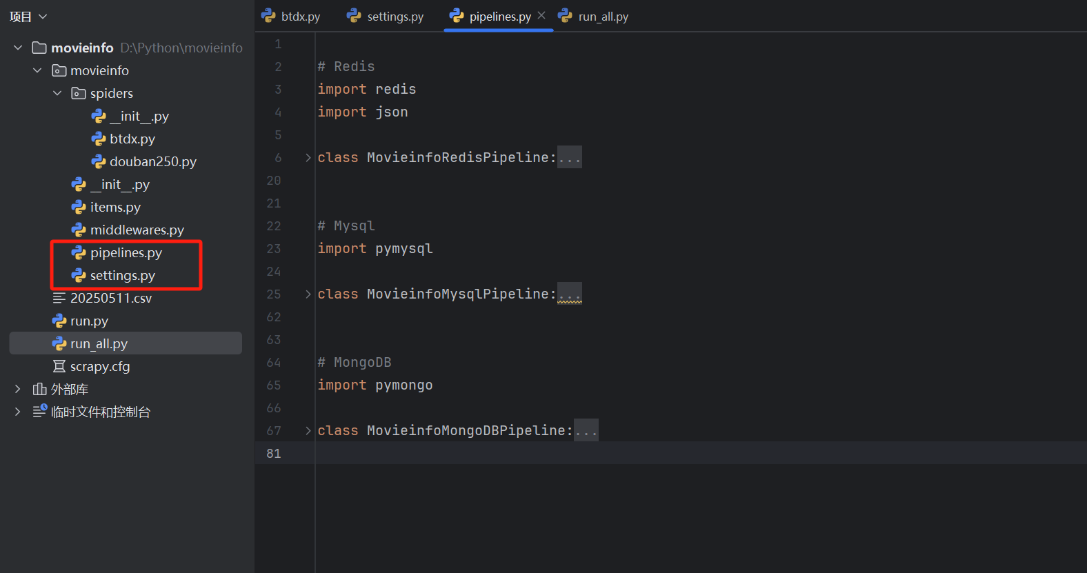Viewport: 1087px width, 573px height.
Task: Click the folded ellipsis after MovieinfoMongoDBPipeline
Action: (x=586, y=430)
